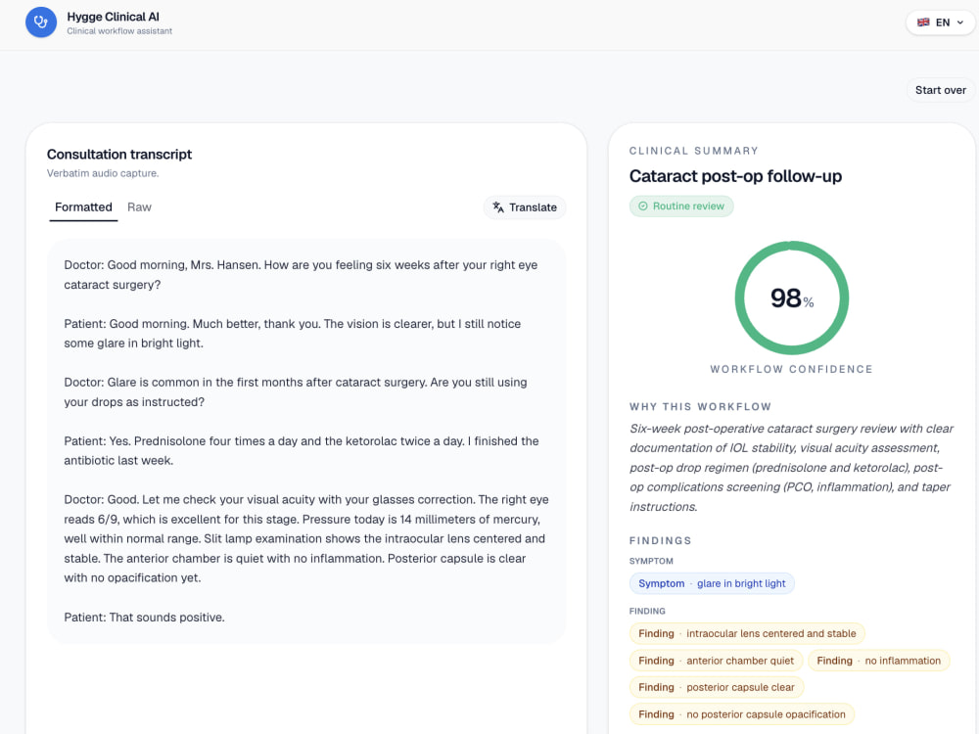Click the translate icon beside Translate
This screenshot has height=734, width=979.
pyautogui.click(x=498, y=207)
